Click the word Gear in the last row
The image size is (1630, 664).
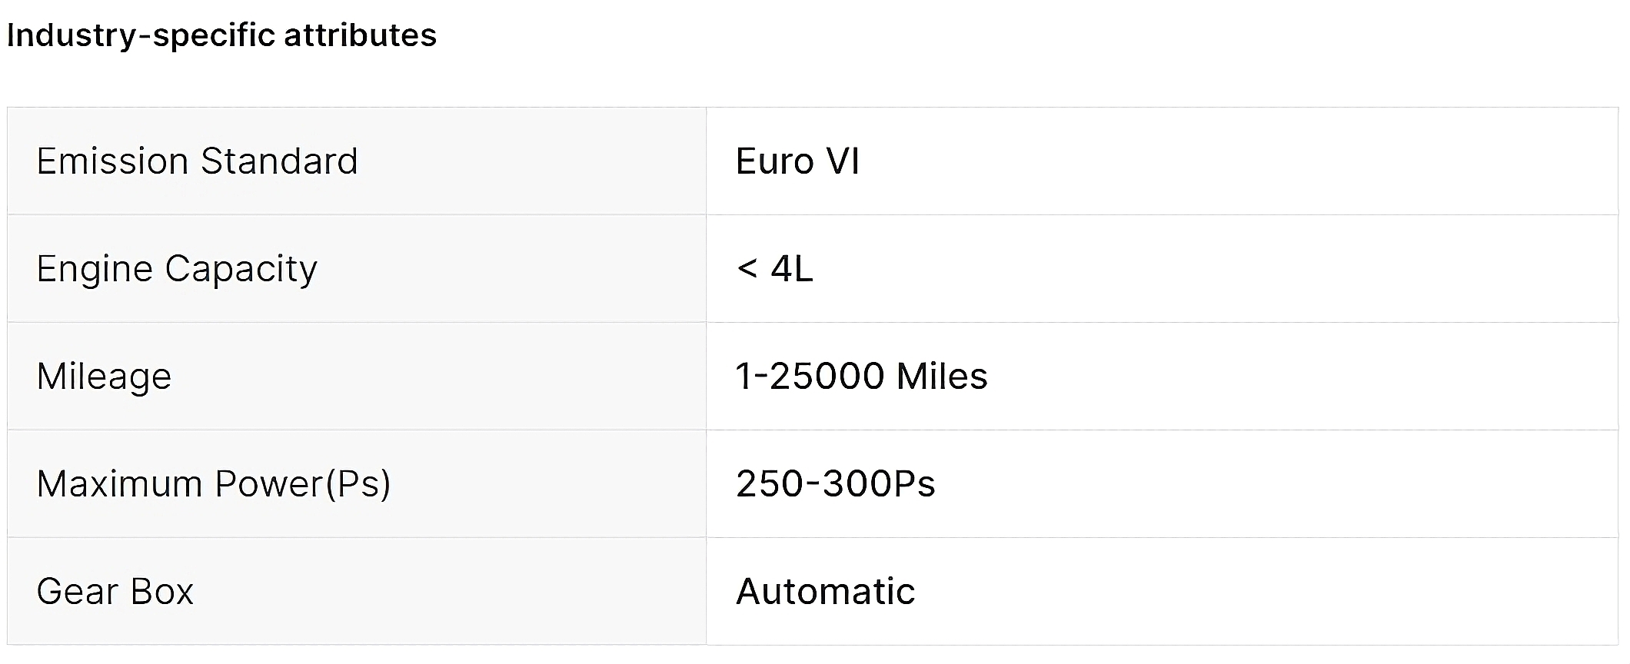77,592
